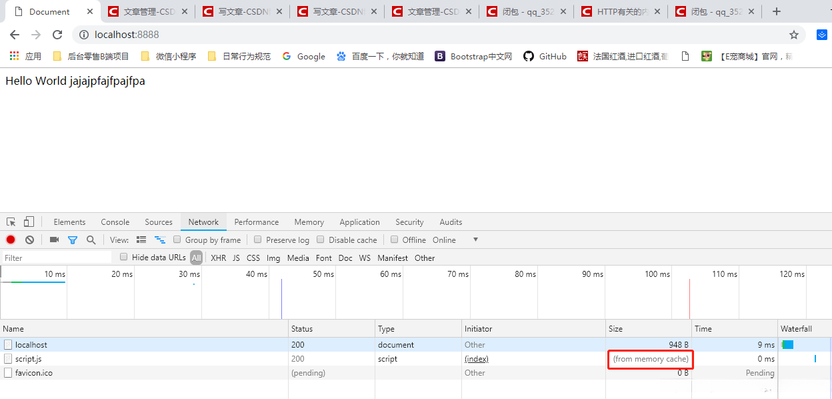View site information icon in address bar
832x399 pixels.
[x=84, y=35]
